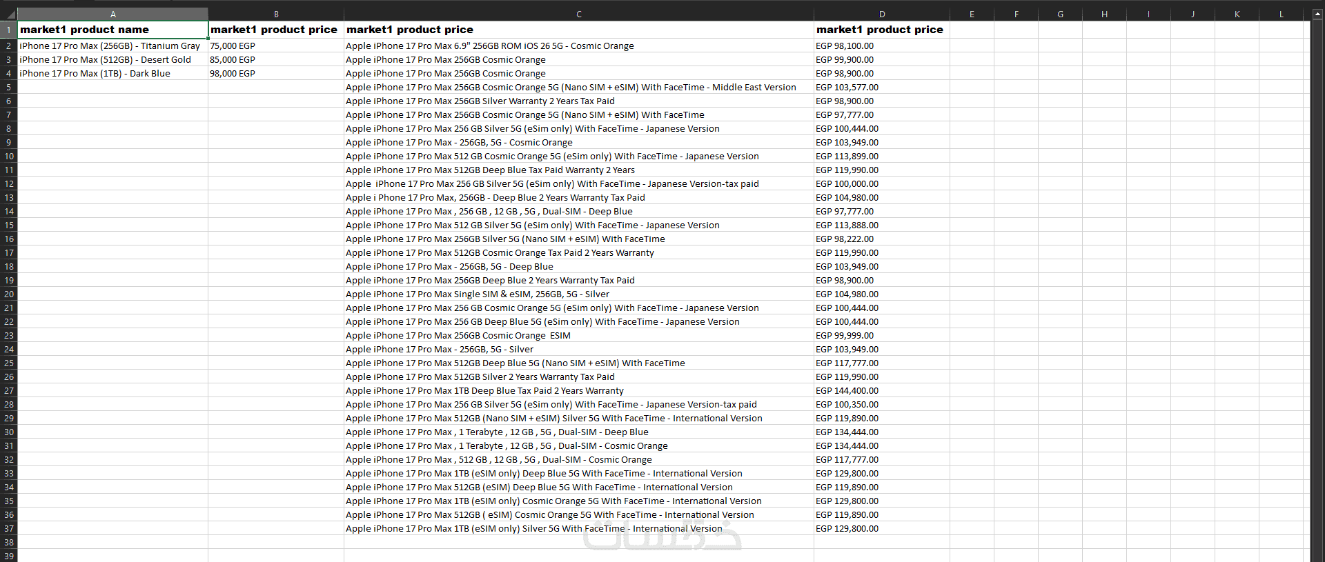Click "256GB Silver Warranty 2 Years Tax Paid" cell

[579, 101]
